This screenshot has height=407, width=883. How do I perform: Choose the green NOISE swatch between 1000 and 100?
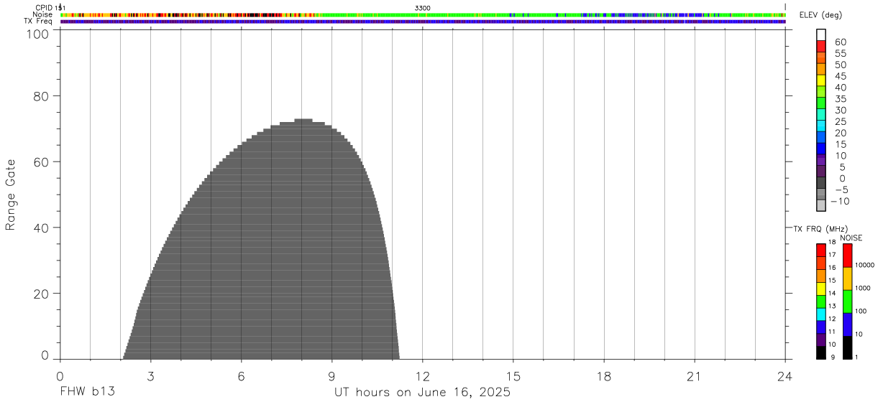pos(848,301)
